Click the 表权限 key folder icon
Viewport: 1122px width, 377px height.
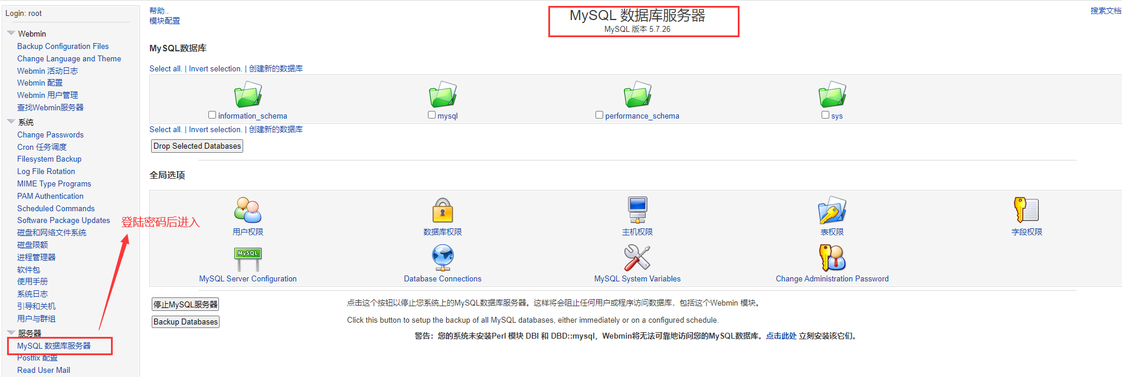(832, 210)
